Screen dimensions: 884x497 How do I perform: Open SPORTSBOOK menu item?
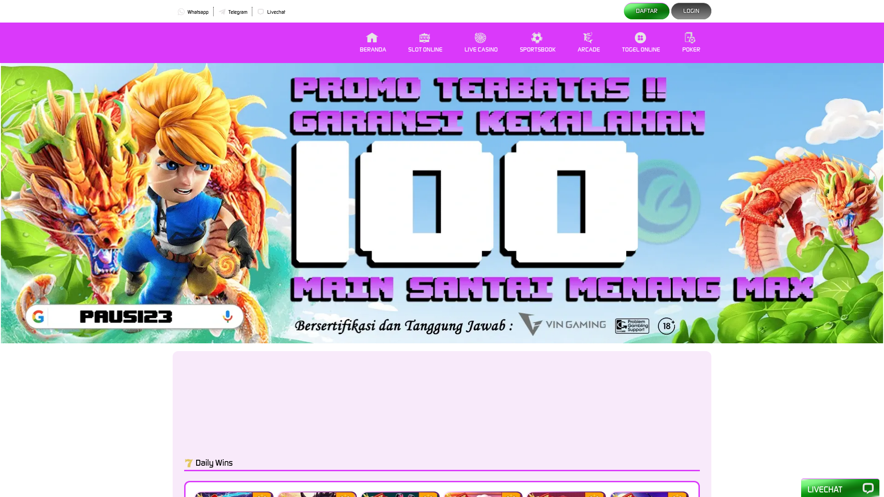tap(538, 42)
